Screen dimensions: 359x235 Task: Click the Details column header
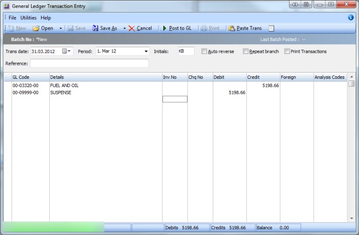tap(106, 77)
